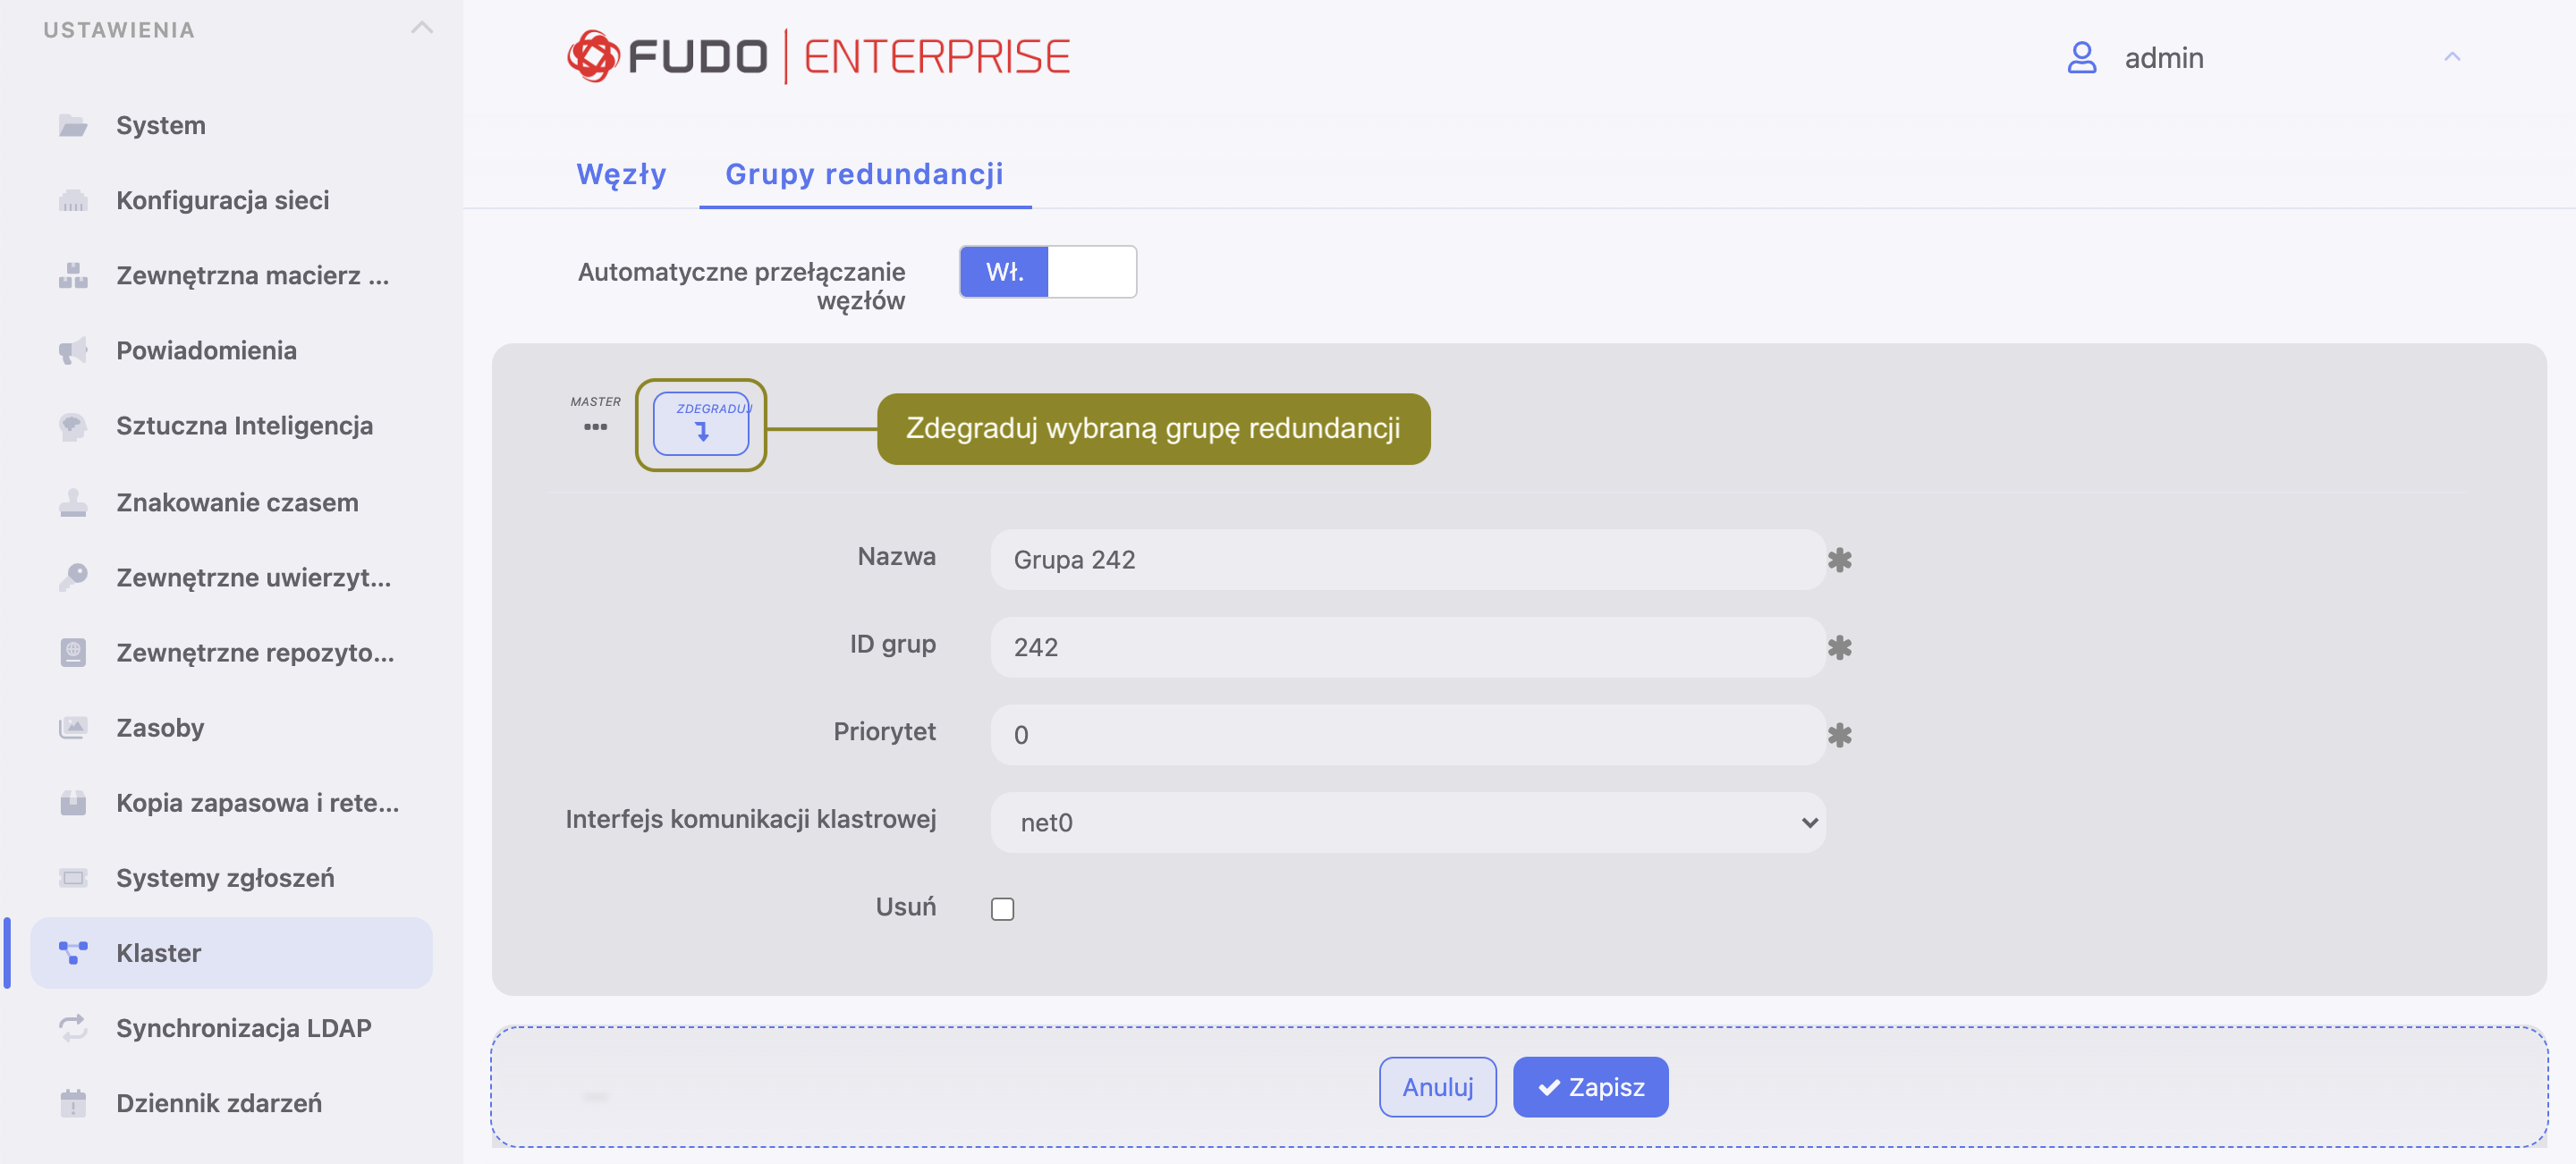This screenshot has width=2576, height=1164.
Task: Click the Znakowanie czasem stamp icon
Action: (x=73, y=502)
